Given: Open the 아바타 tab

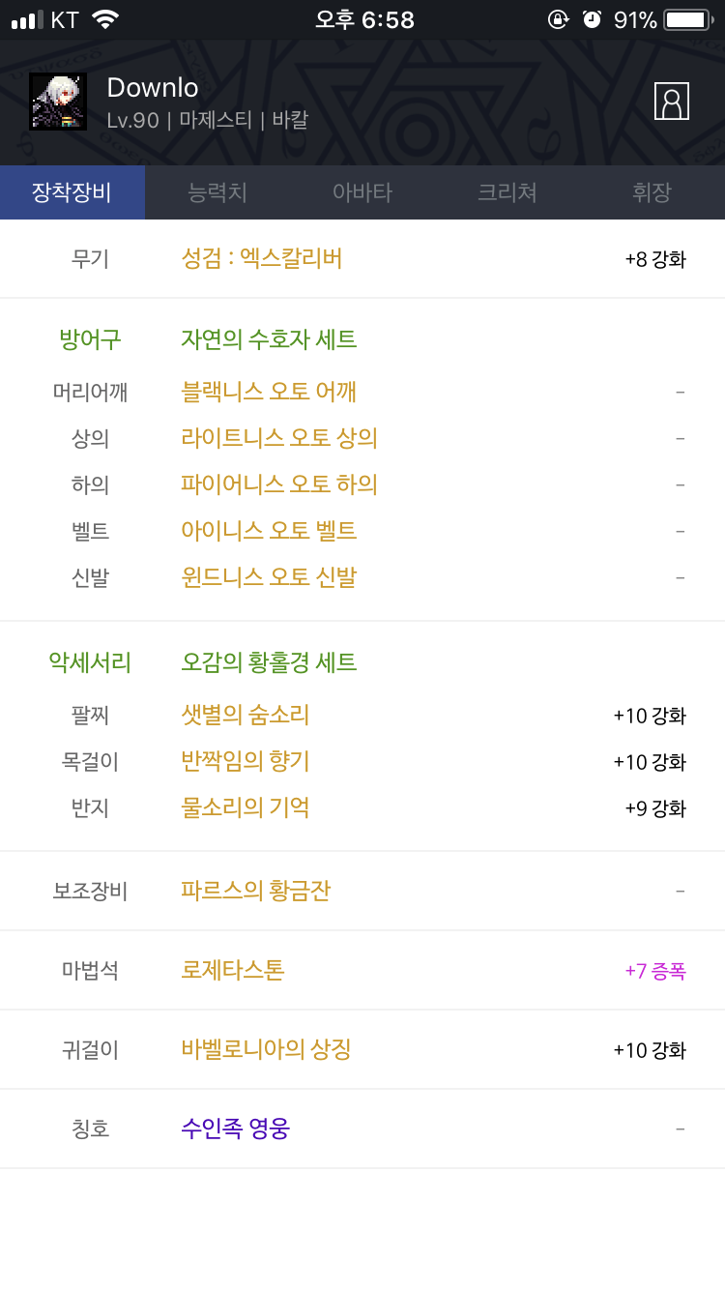Looking at the screenshot, I should pos(362,192).
